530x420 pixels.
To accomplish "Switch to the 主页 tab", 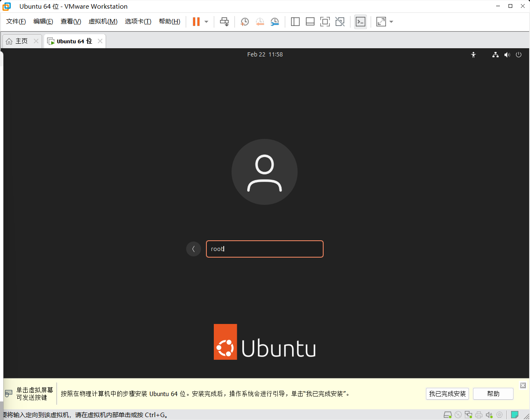I will tap(20, 41).
